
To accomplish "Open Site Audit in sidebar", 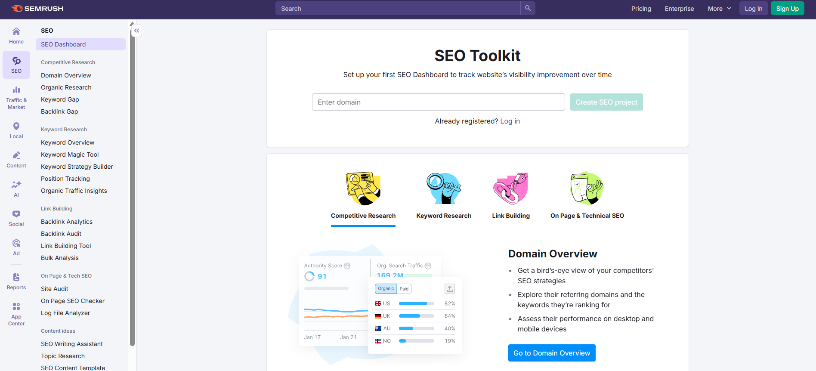I will tap(55, 289).
